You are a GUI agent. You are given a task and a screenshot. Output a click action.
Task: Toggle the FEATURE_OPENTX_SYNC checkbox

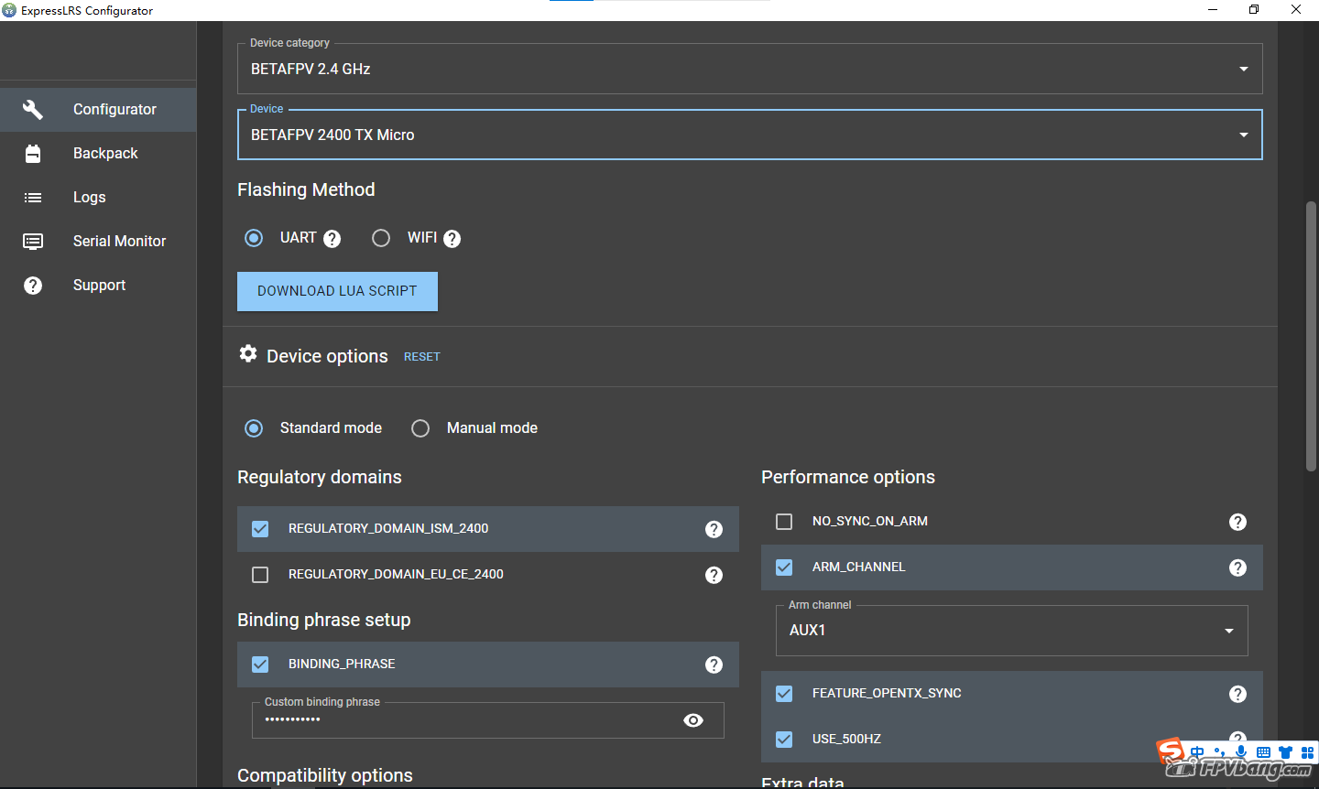[784, 694]
